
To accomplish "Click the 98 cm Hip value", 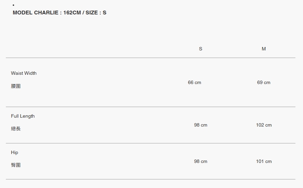I will pyautogui.click(x=201, y=161).
